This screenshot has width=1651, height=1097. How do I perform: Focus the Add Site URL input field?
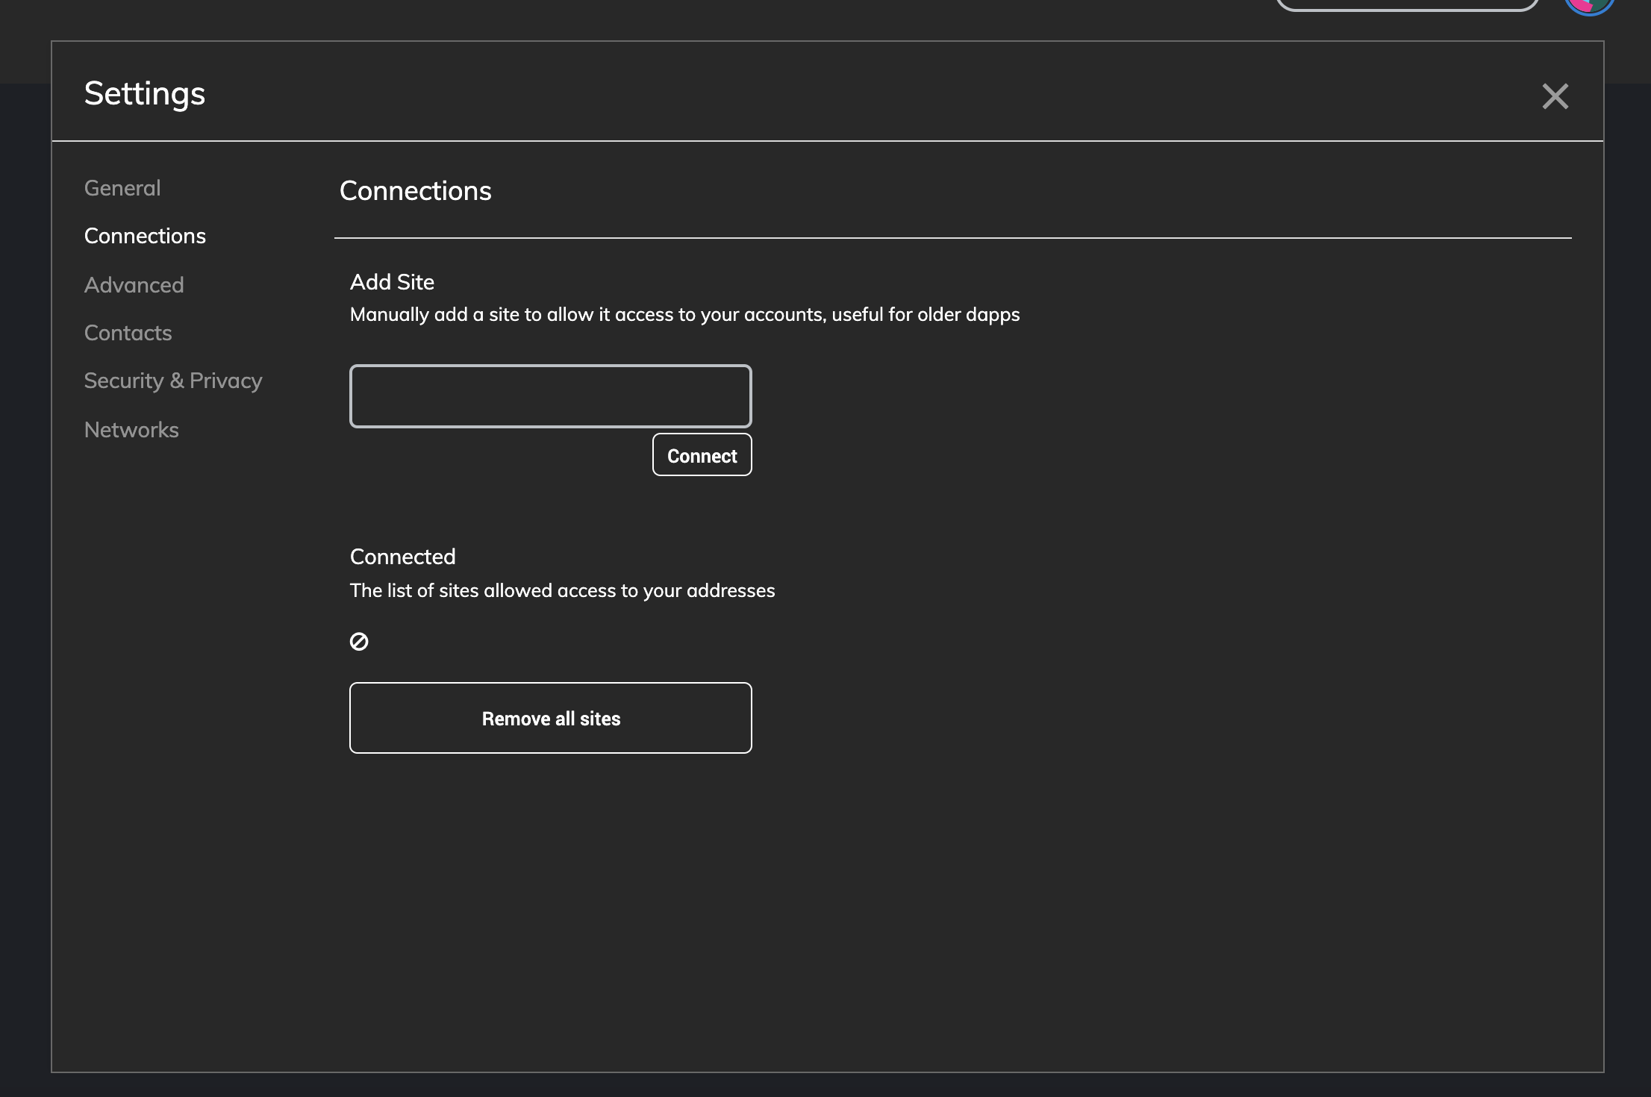[550, 396]
